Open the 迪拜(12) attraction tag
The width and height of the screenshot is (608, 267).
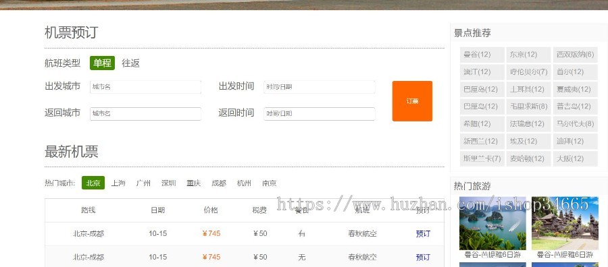coord(575,141)
